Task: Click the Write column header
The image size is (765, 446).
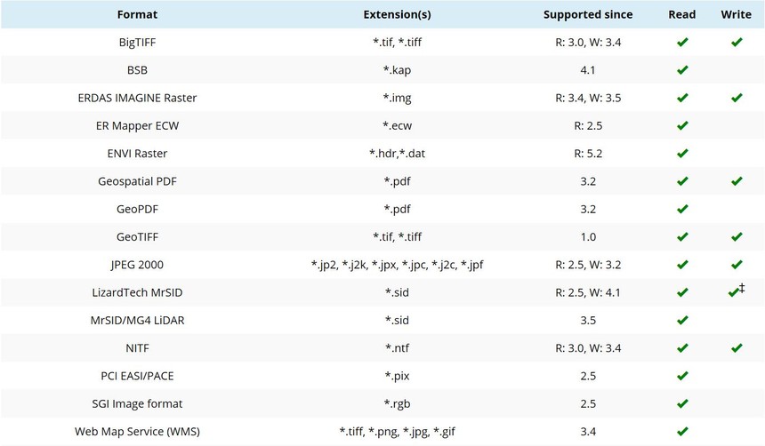Action: pyautogui.click(x=736, y=15)
